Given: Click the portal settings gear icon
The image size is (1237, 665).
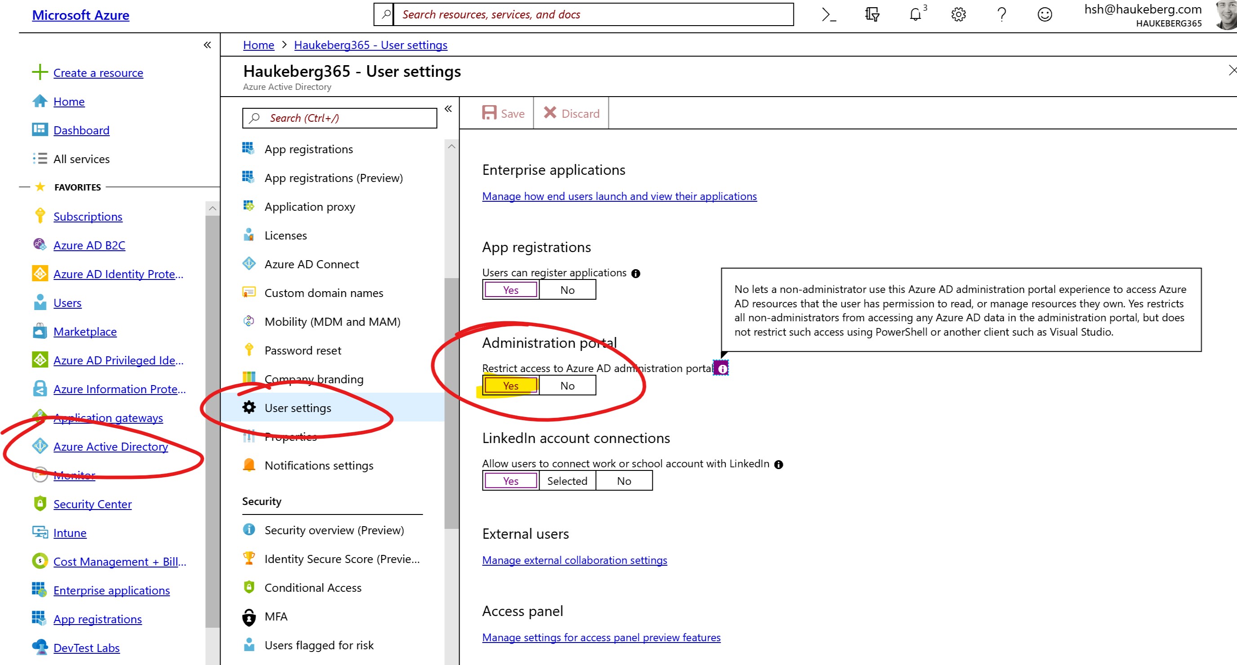Looking at the screenshot, I should (958, 14).
